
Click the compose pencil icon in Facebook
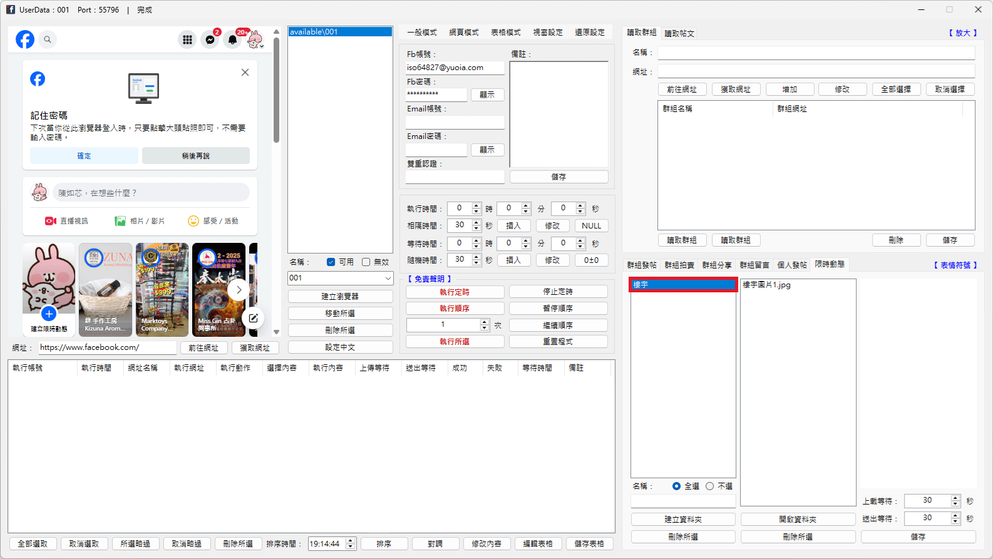[253, 318]
